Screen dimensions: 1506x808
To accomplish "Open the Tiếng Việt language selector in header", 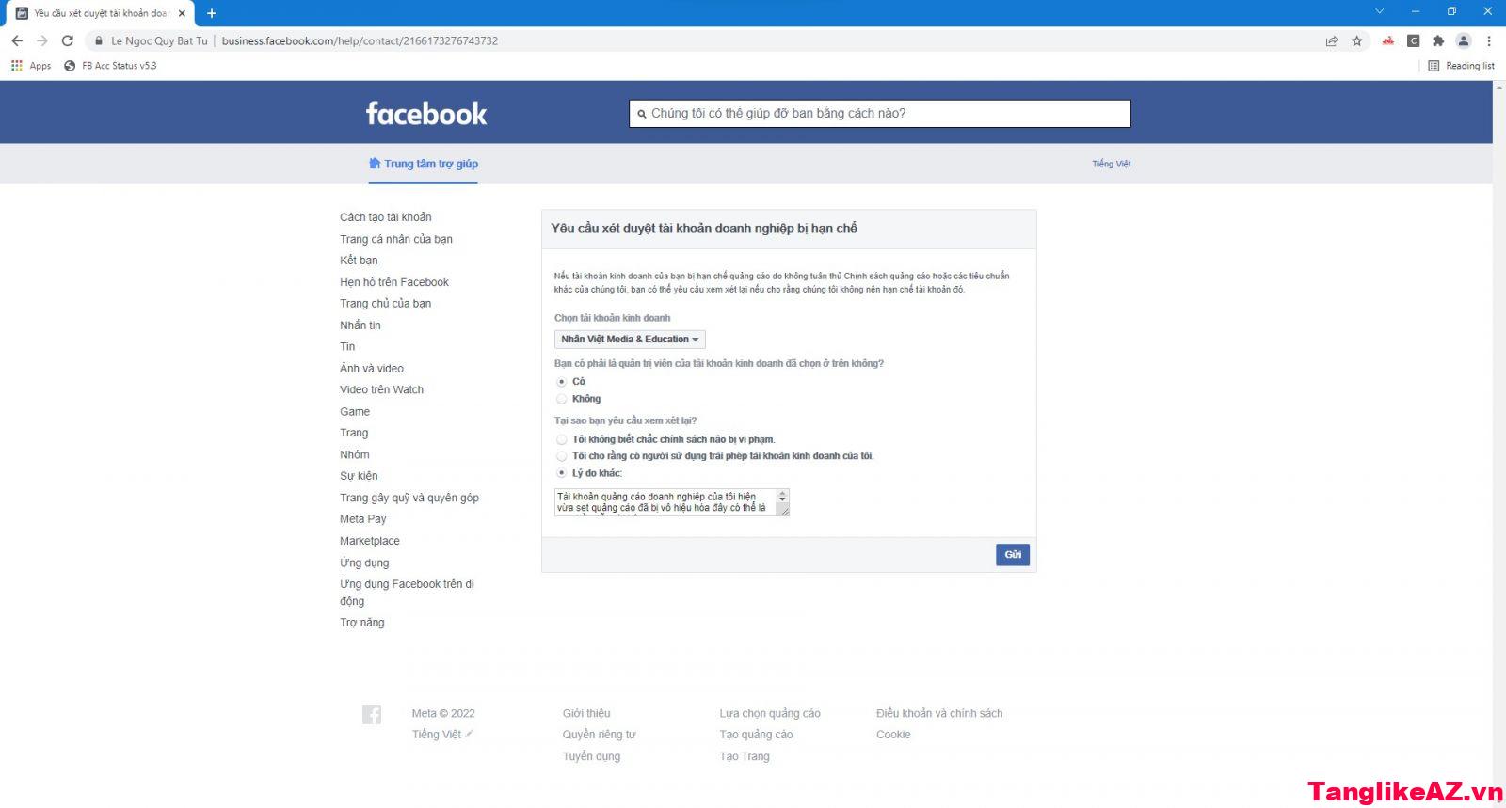I will pyautogui.click(x=1111, y=164).
